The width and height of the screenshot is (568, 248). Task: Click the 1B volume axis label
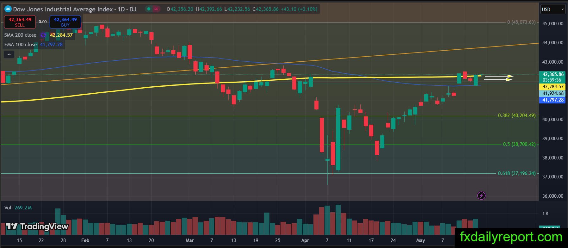545,214
